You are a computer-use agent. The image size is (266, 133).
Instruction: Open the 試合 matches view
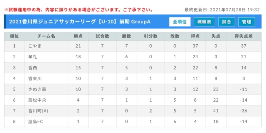[x=227, y=22]
